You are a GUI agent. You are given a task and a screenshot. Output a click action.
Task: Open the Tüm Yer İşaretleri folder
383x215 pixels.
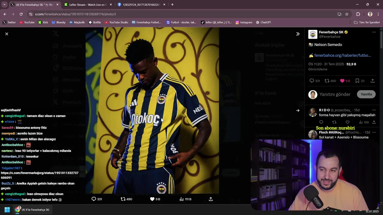(x=367, y=22)
